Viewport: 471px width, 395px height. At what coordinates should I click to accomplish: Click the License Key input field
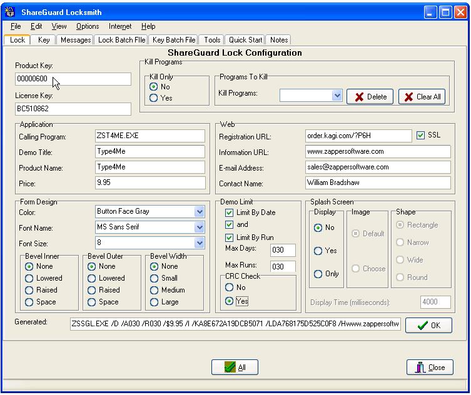[73, 109]
